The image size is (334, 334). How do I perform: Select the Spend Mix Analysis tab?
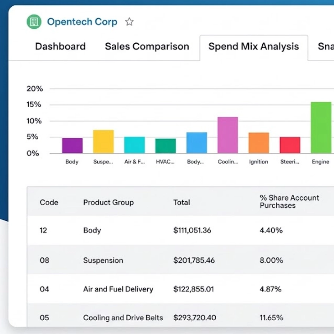point(254,46)
